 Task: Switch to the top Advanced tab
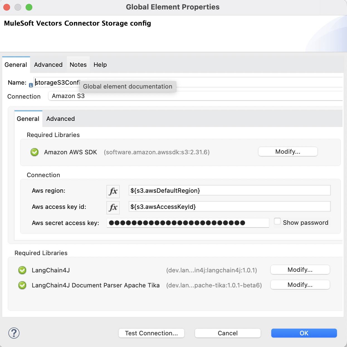coord(48,65)
